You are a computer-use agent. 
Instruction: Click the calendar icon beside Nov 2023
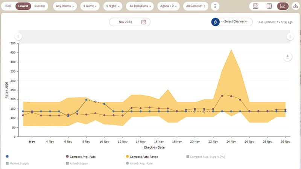[144, 22]
